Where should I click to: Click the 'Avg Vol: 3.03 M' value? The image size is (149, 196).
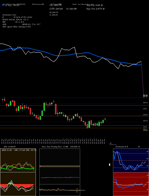[x=94, y=5]
